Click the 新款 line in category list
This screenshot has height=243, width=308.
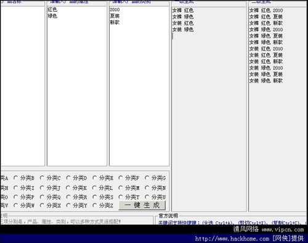click(x=115, y=22)
